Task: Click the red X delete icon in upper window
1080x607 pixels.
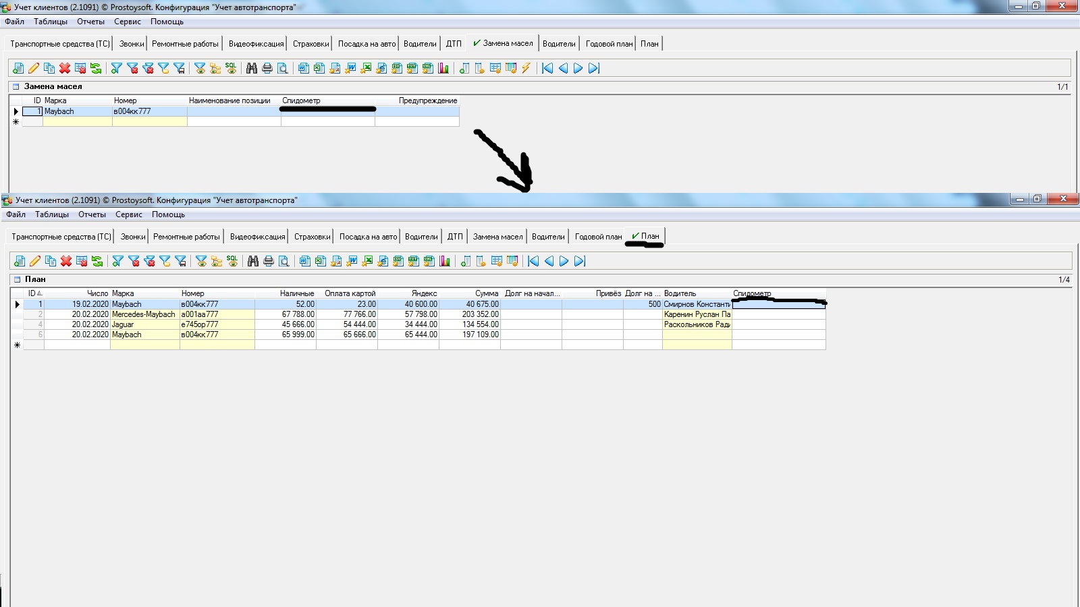Action: (65, 68)
